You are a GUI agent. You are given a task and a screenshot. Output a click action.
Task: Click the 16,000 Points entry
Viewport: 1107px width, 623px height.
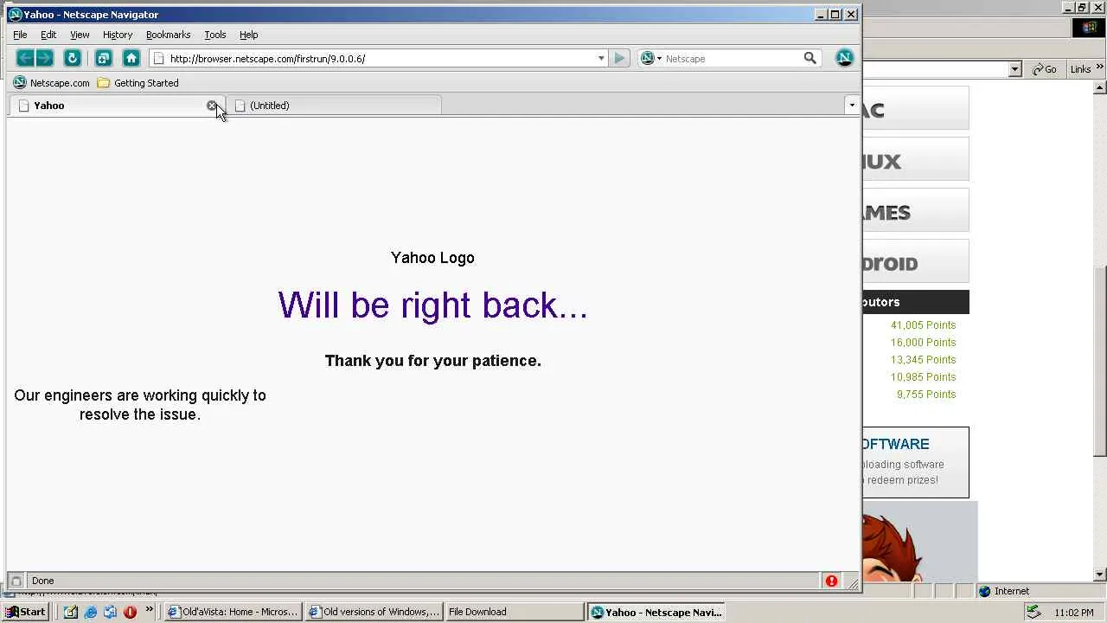[x=923, y=343]
